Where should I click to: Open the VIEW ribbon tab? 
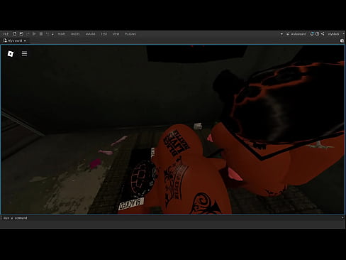click(x=116, y=34)
